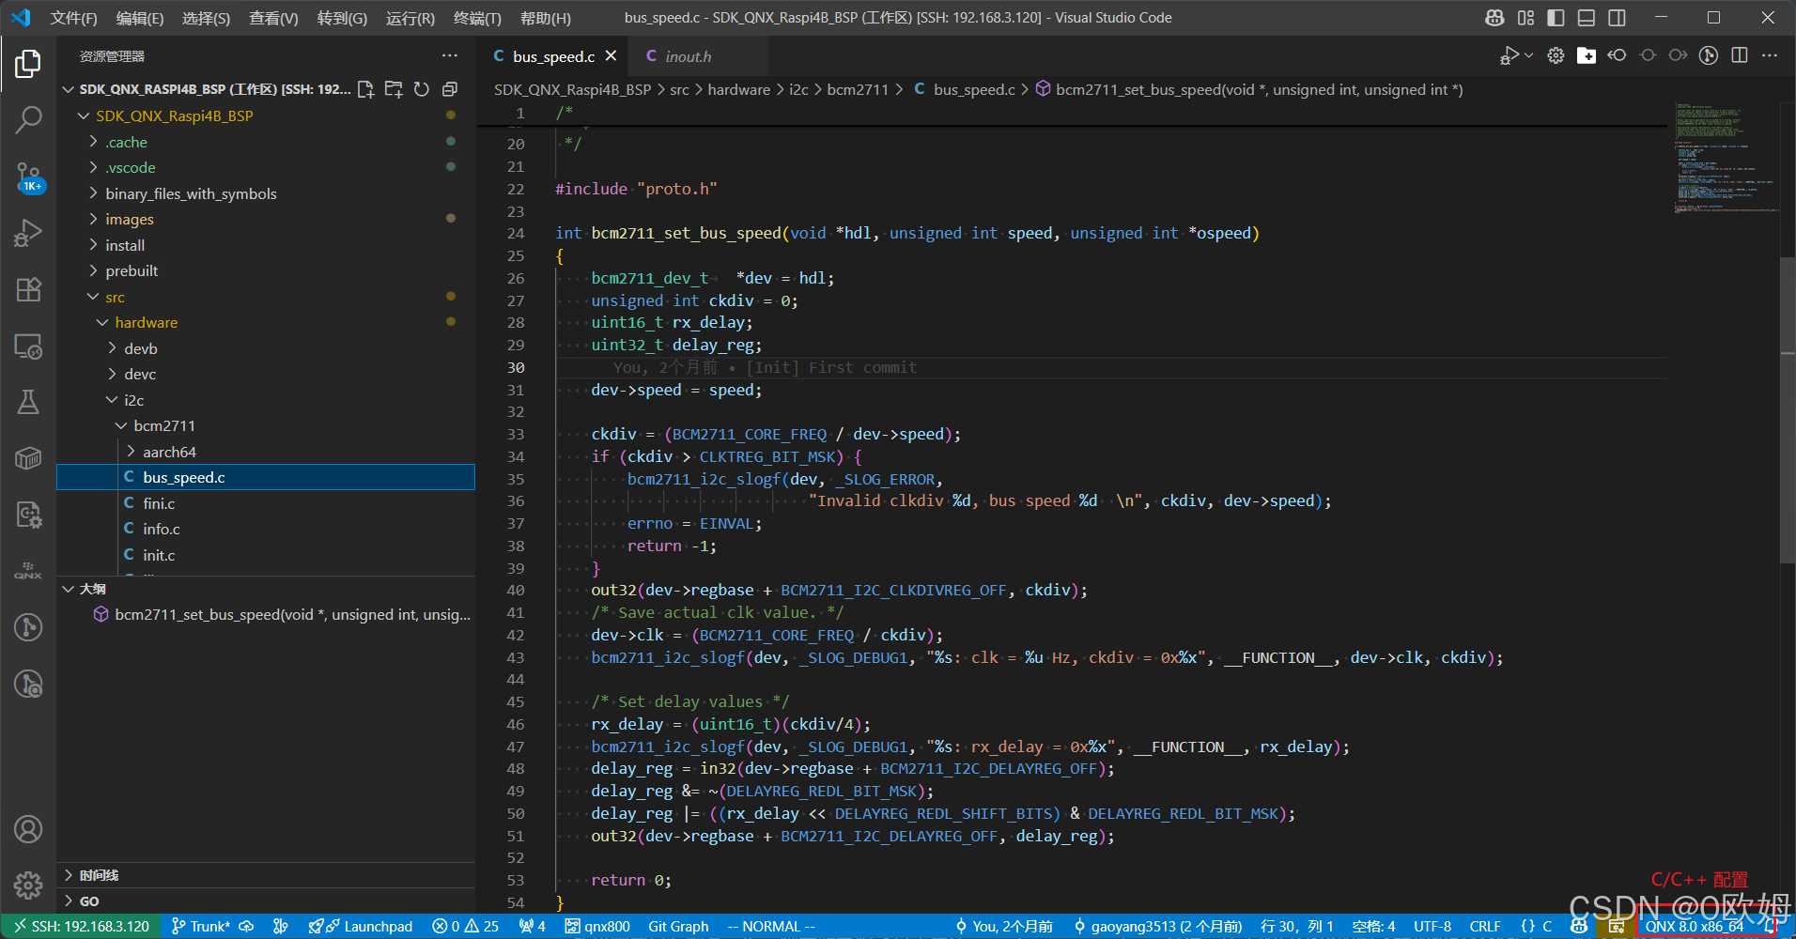Go to previous change in editor toolbar

point(1617,55)
